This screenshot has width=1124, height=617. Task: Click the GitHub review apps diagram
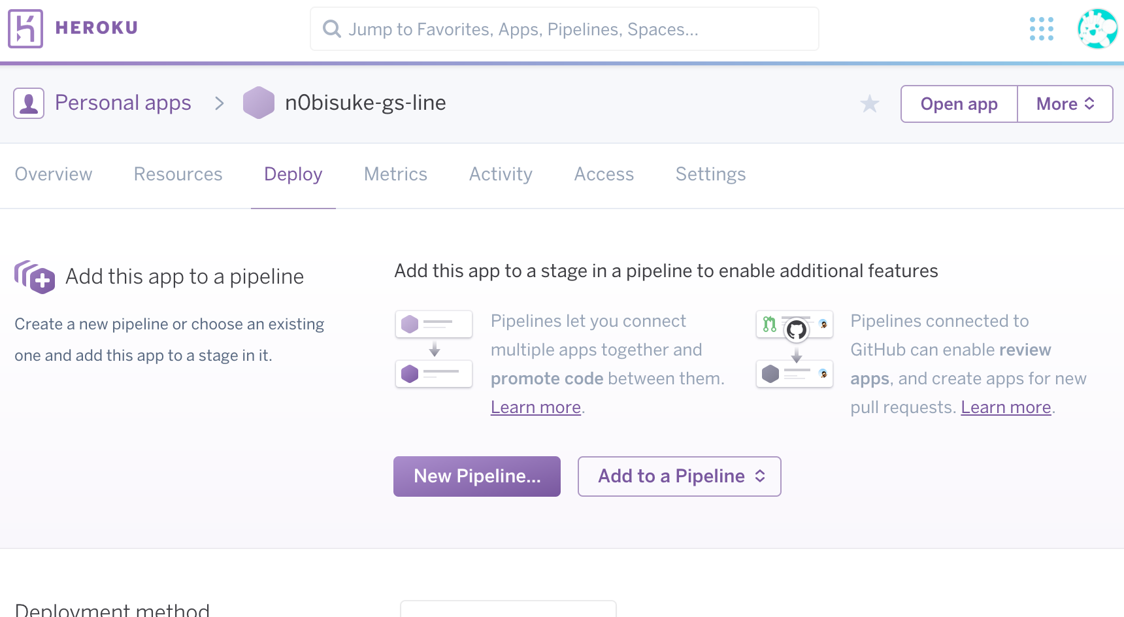795,349
